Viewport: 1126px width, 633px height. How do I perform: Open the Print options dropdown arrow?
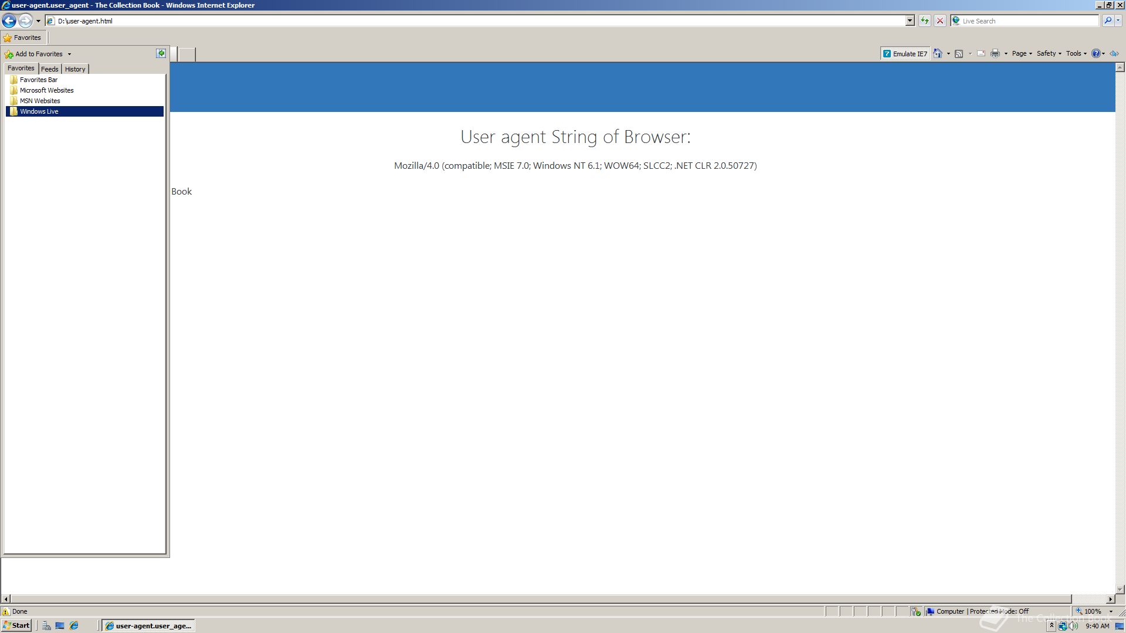(1006, 54)
